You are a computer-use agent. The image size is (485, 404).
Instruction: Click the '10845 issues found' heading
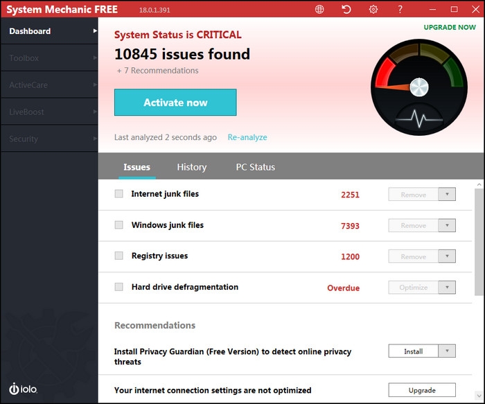click(182, 54)
